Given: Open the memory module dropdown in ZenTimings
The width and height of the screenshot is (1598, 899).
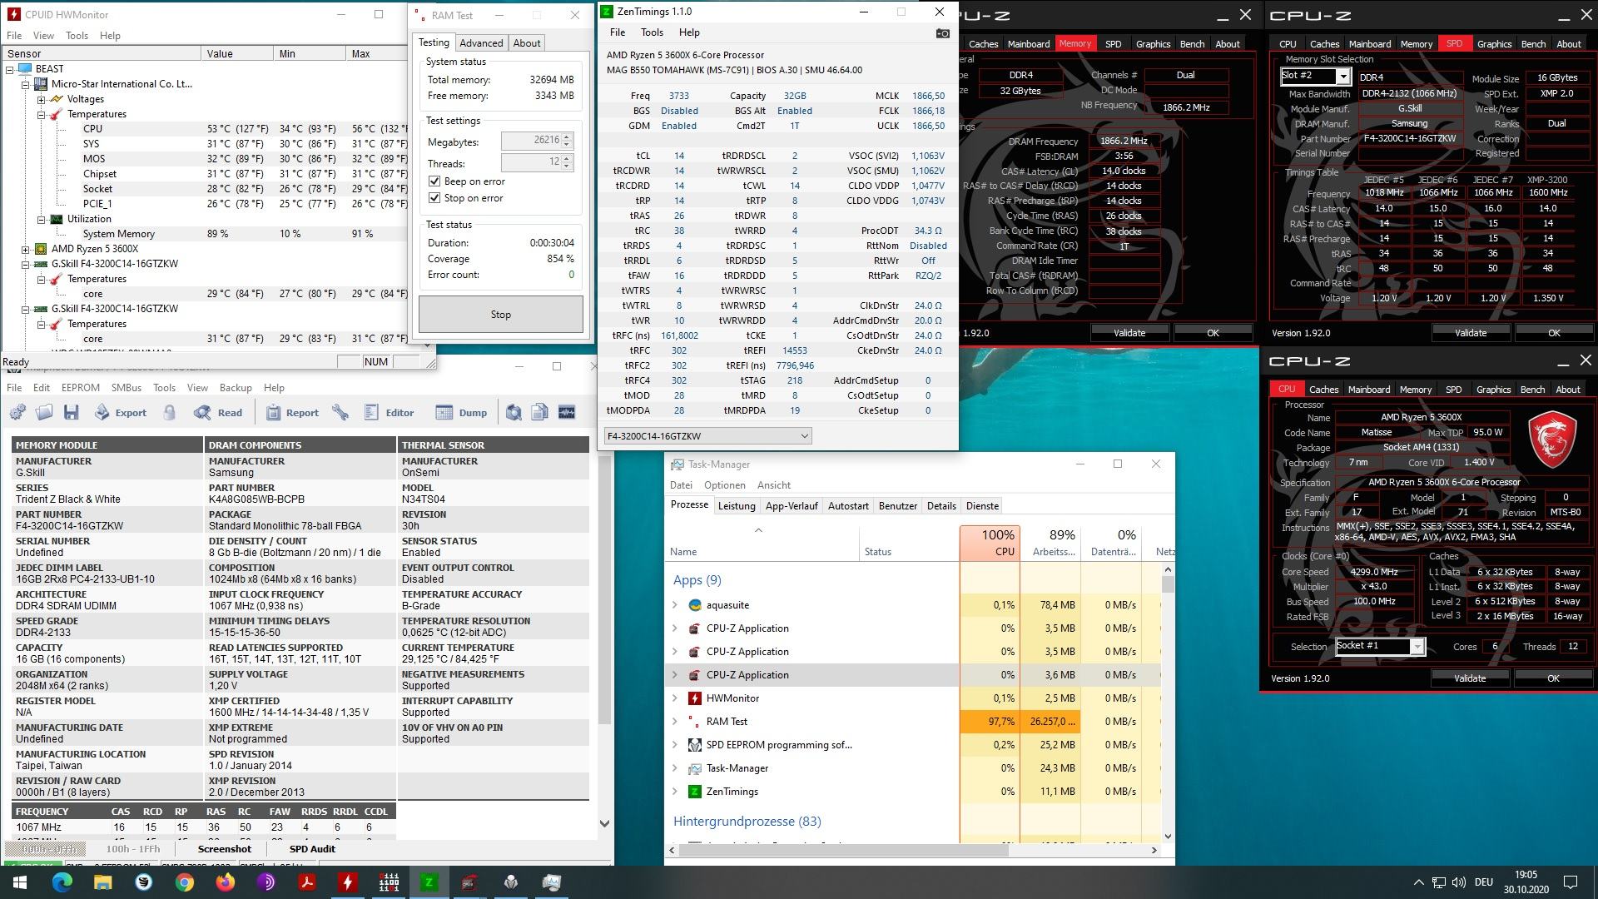Looking at the screenshot, I should point(707,436).
